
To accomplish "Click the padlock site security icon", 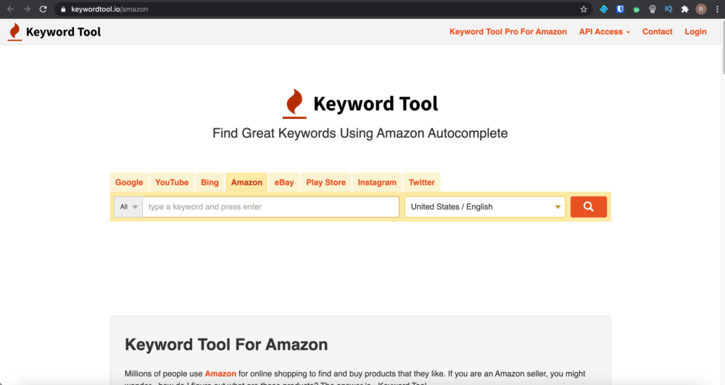I will click(x=63, y=9).
